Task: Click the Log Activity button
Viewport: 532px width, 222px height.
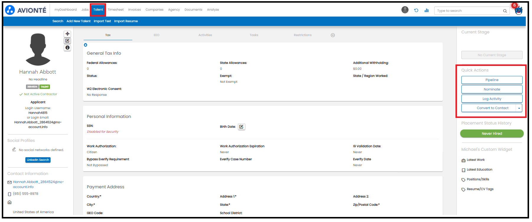Action: (492, 99)
